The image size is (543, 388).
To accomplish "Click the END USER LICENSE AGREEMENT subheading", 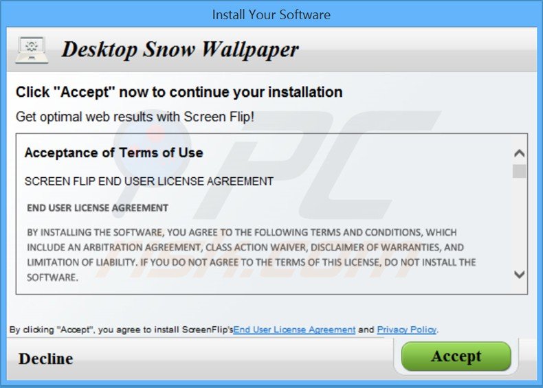I will 98,207.
